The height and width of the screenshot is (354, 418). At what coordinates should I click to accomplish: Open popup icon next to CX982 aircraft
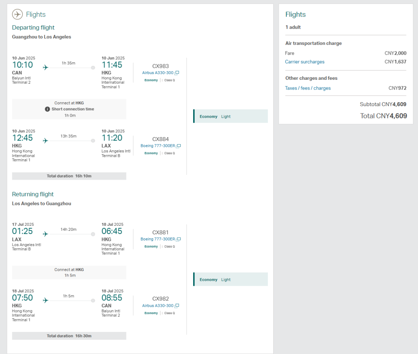177,306
